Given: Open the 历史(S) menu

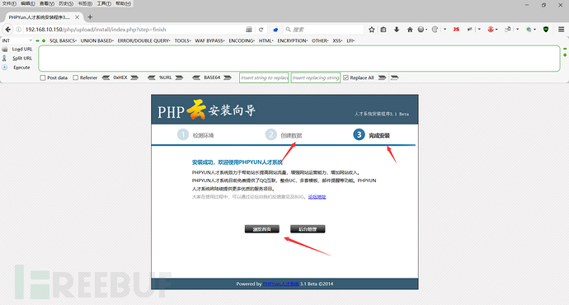Looking at the screenshot, I should 66,3.
